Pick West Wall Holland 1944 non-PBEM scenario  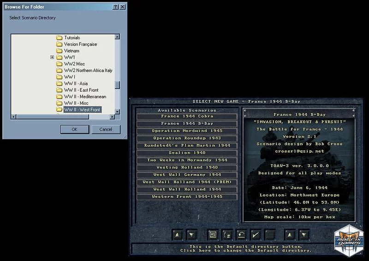(187, 189)
